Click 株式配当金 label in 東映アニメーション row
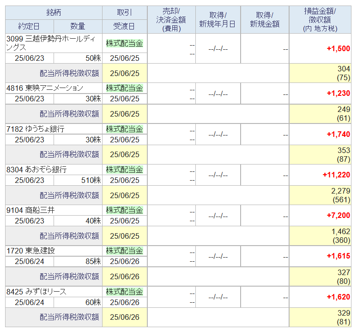Screen dimensions: 357x335 (x=125, y=88)
